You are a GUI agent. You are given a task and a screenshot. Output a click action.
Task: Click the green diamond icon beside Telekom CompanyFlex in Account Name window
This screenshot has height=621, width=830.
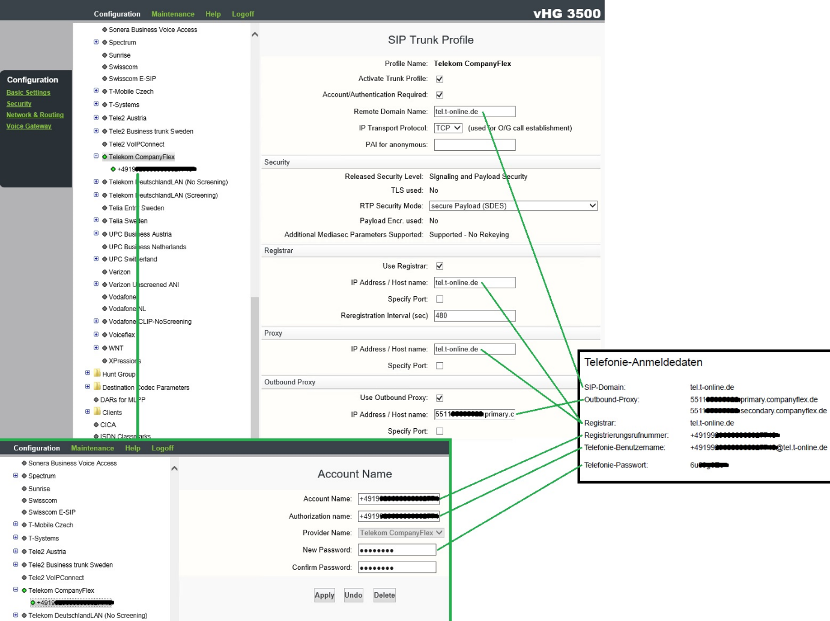tap(24, 590)
